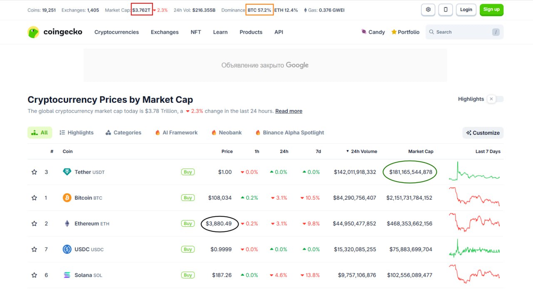Open the Cryptocurrencies navigation menu
The height and width of the screenshot is (290, 533).
pyautogui.click(x=117, y=32)
